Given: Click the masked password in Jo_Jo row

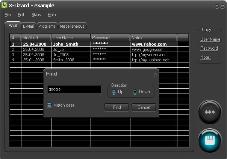Looking at the screenshot, I should 110,49.
